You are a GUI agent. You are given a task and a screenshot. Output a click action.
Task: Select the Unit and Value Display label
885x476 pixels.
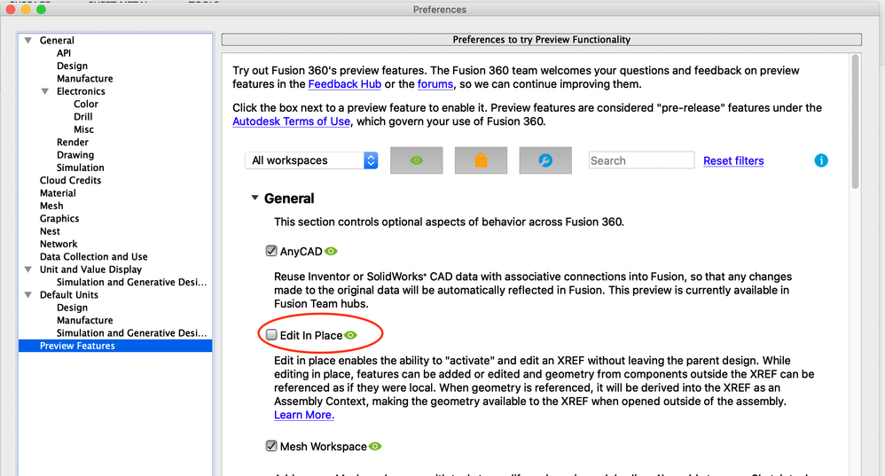tap(90, 269)
